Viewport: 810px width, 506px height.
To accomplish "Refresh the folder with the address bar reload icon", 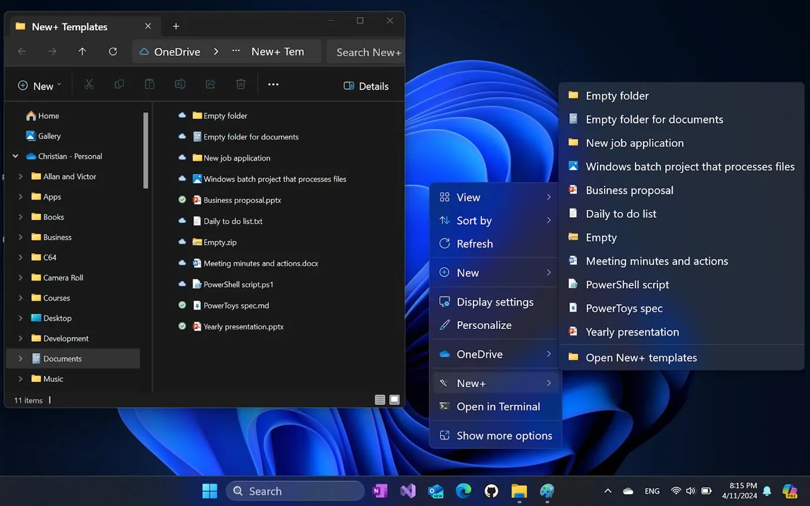I will [x=113, y=52].
